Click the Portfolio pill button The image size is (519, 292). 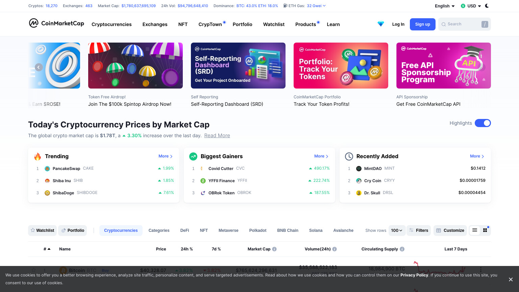click(73, 230)
